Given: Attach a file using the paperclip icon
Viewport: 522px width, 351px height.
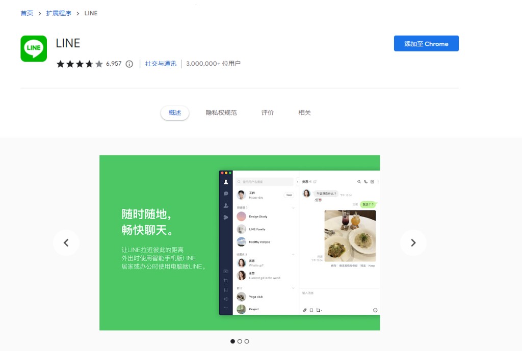Looking at the screenshot, I should 305,310.
